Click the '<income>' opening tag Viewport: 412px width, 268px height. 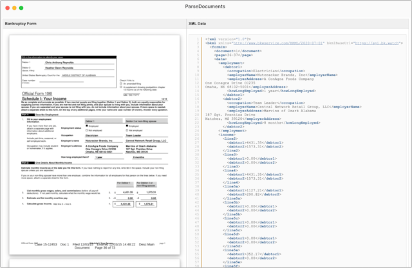(x=227, y=135)
